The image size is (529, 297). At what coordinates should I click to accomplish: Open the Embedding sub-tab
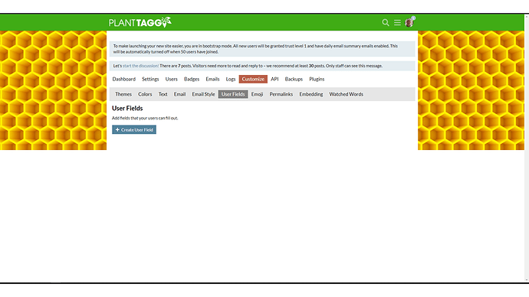click(311, 94)
